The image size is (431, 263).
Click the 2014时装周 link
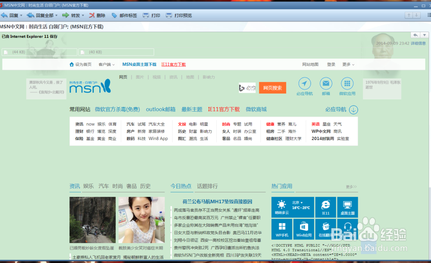323,139
